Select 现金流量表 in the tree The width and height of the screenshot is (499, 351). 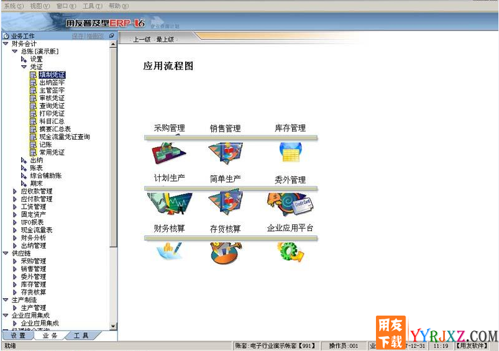click(37, 230)
